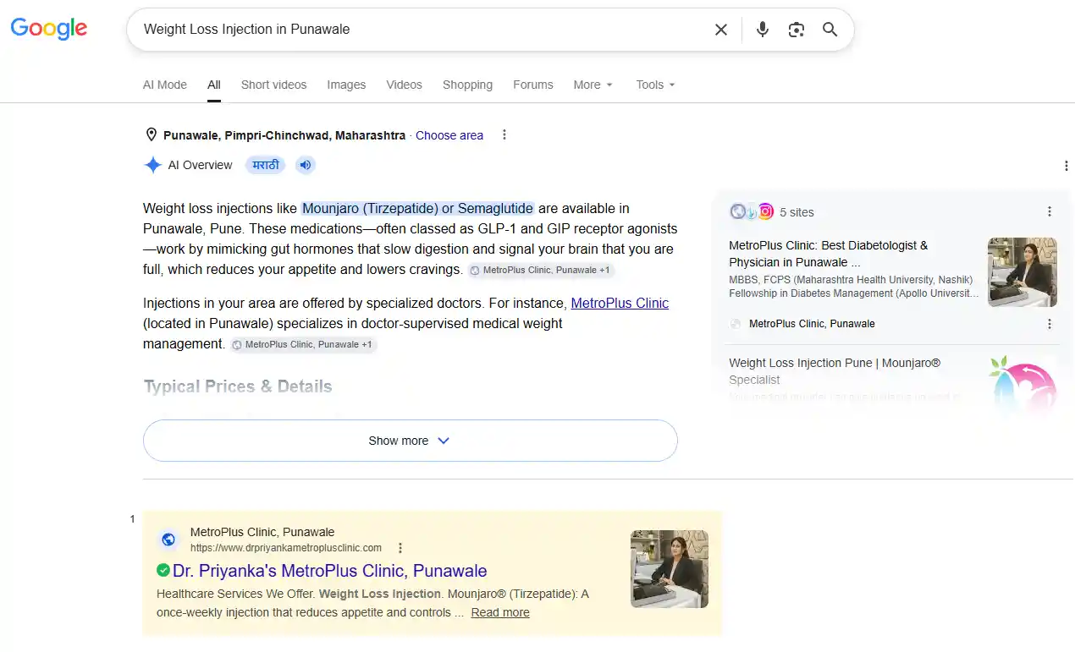Click the globe favicon of first result
The image size is (1075, 652).
click(x=168, y=540)
